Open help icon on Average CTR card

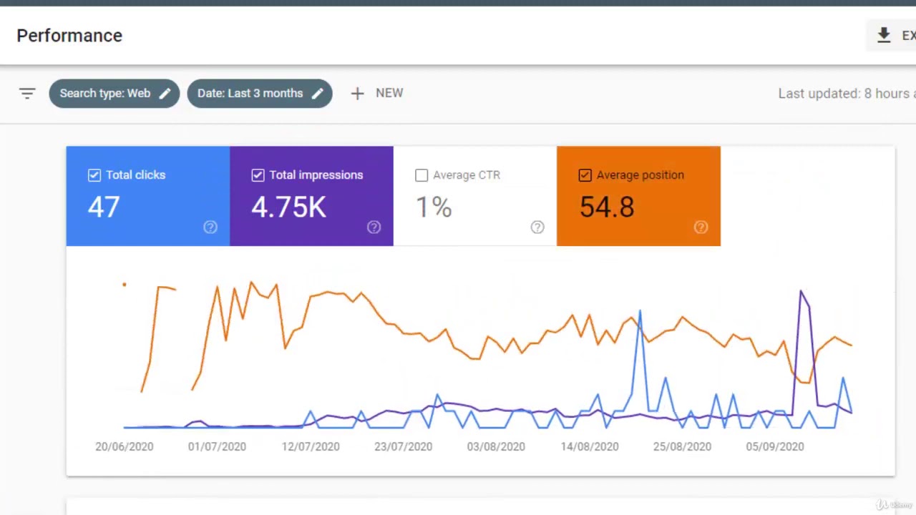537,227
